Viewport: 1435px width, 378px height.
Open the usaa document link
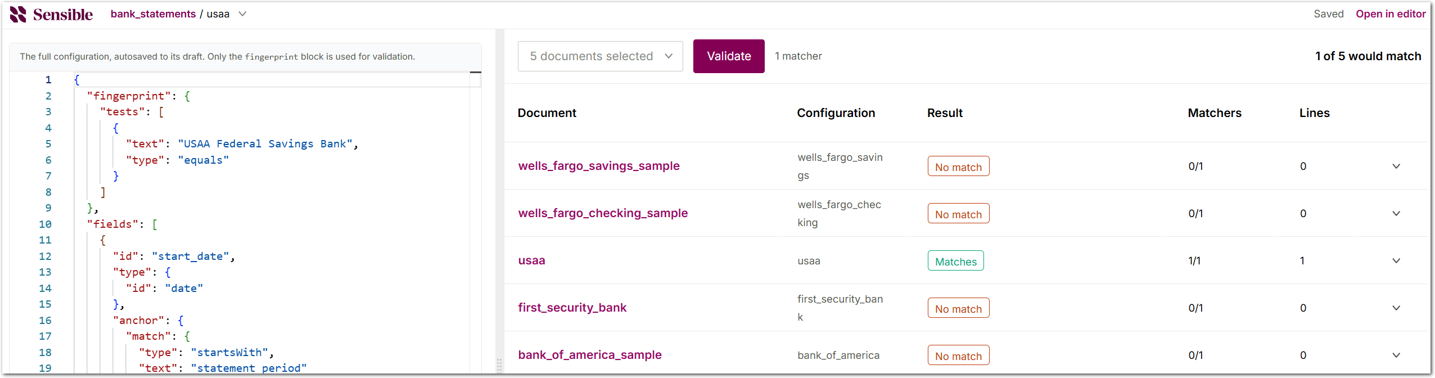tap(531, 260)
